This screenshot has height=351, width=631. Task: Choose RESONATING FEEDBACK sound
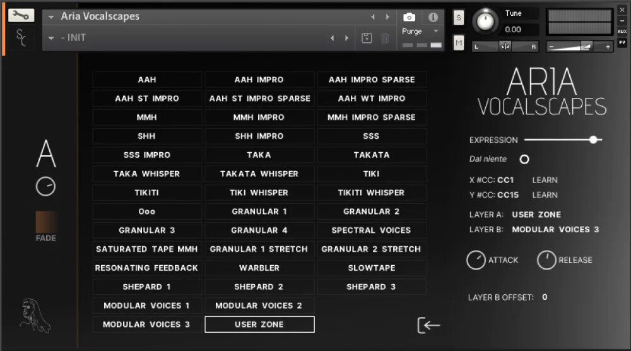(147, 268)
